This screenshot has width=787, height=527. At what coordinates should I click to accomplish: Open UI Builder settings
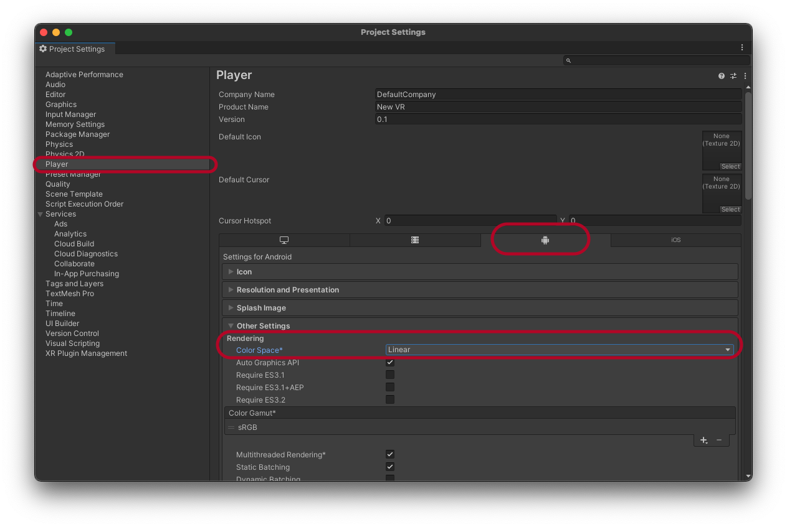[62, 324]
